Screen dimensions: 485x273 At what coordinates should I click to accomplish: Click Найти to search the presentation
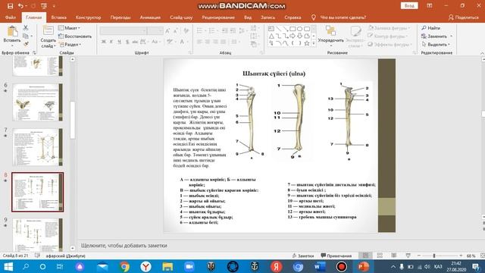431,28
